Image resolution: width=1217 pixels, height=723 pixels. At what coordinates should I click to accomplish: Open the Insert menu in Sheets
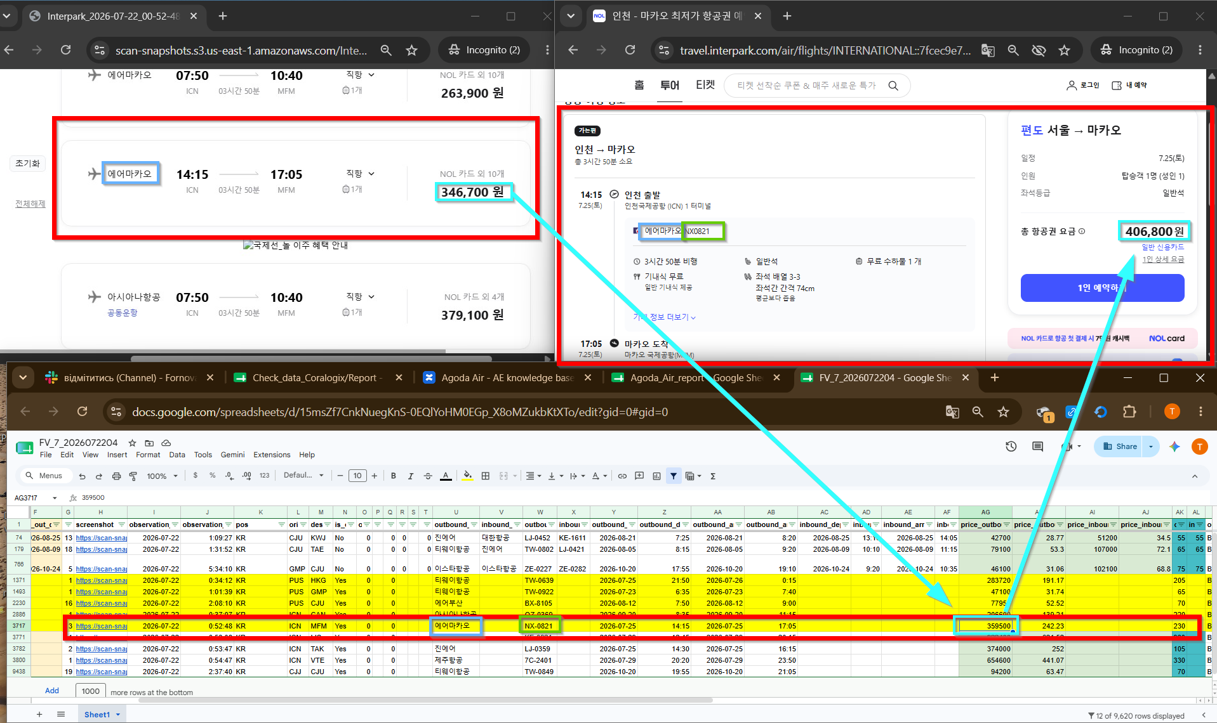tap(117, 455)
